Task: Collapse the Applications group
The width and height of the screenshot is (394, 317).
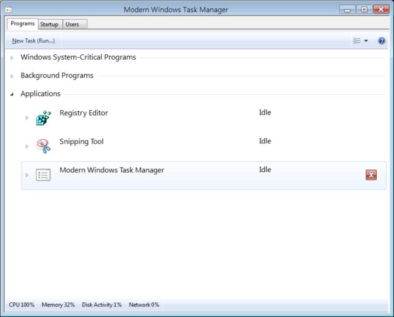Action: [x=12, y=94]
